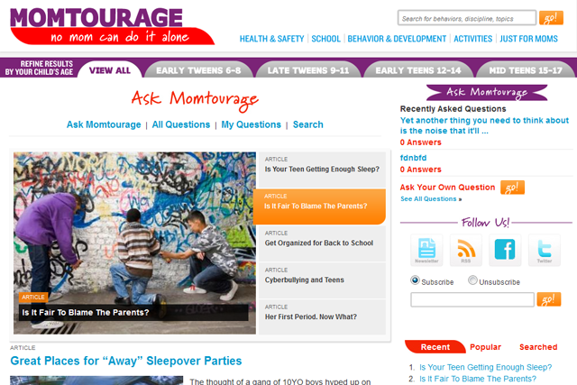Open the Popular tab in sidebar
Image resolution: width=577 pixels, height=385 pixels.
(485, 347)
